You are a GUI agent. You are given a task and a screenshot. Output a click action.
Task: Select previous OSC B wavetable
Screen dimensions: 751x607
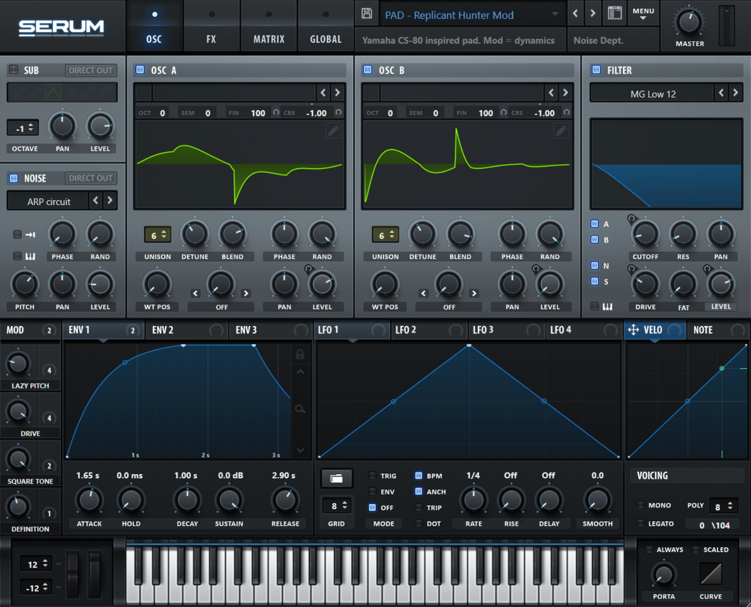(x=551, y=93)
